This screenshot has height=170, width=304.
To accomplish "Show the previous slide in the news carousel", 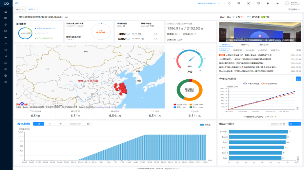I will point(223,32).
